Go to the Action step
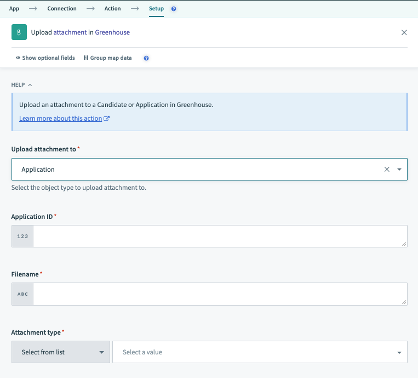The width and height of the screenshot is (418, 378). [x=112, y=9]
